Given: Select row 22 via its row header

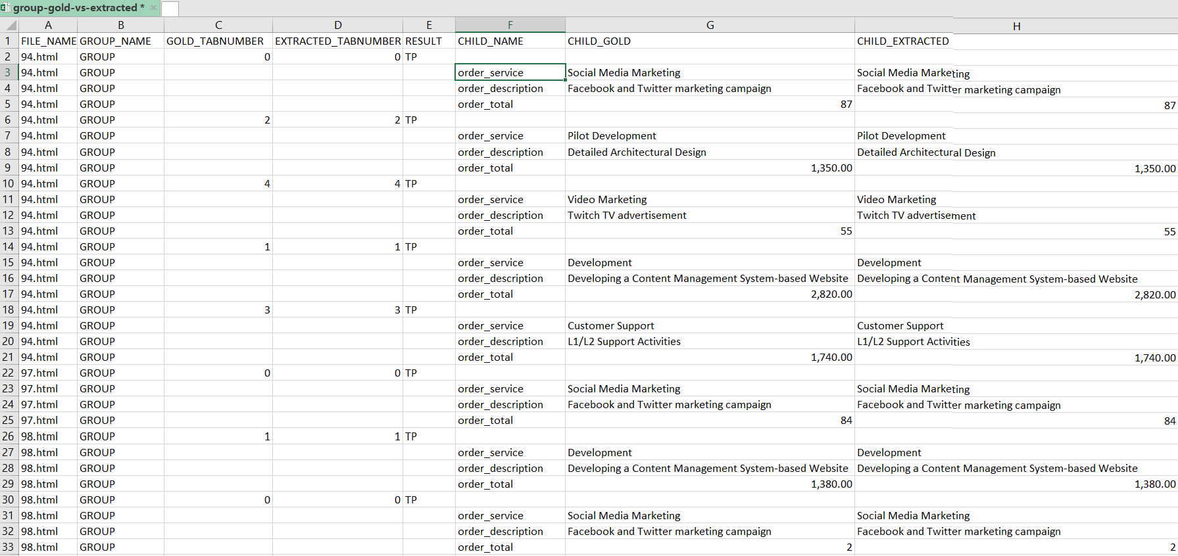Looking at the screenshot, I should 9,373.
